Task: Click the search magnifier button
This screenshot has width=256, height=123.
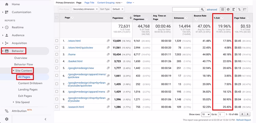Action: (202, 10)
